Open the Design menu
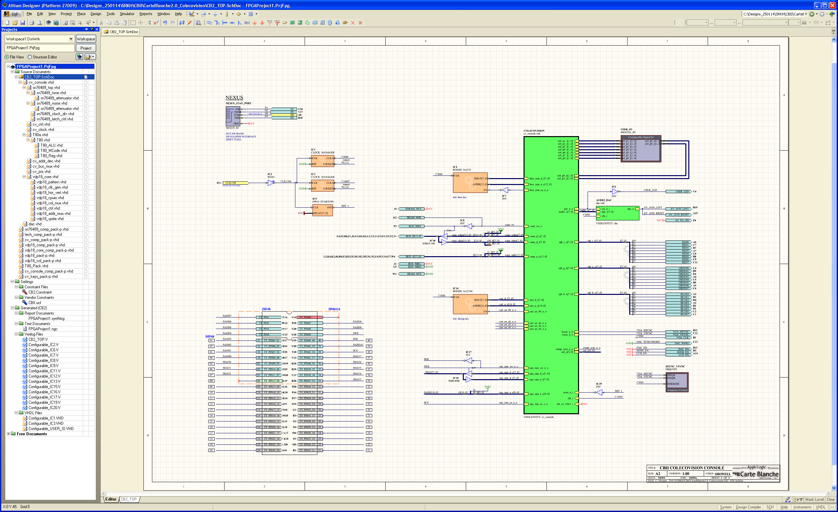The height and width of the screenshot is (512, 838). (x=96, y=14)
